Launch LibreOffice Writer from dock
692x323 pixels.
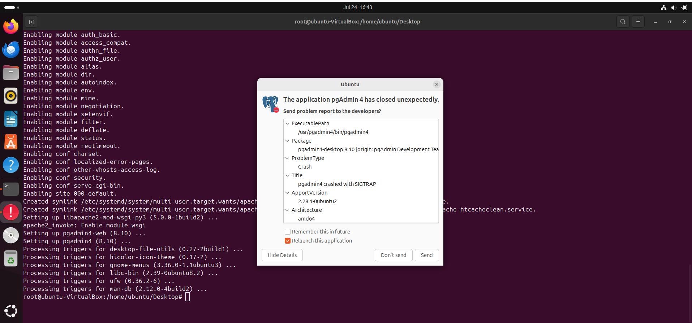[11, 119]
